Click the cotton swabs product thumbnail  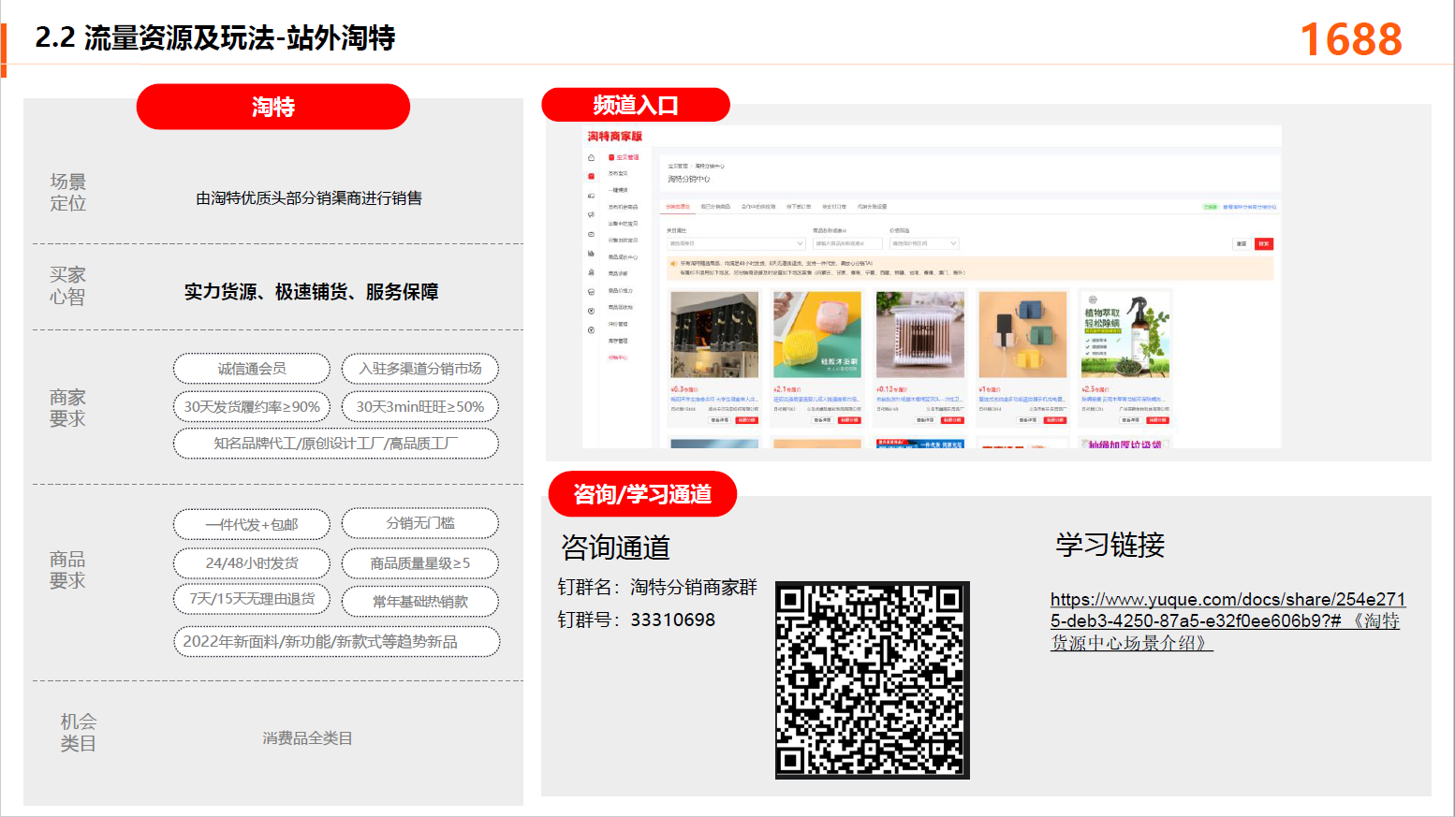(x=919, y=334)
